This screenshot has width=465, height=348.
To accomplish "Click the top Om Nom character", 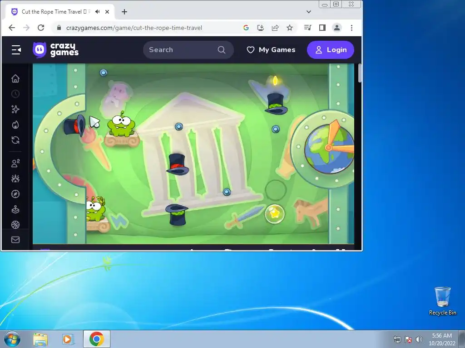I will 121,124.
